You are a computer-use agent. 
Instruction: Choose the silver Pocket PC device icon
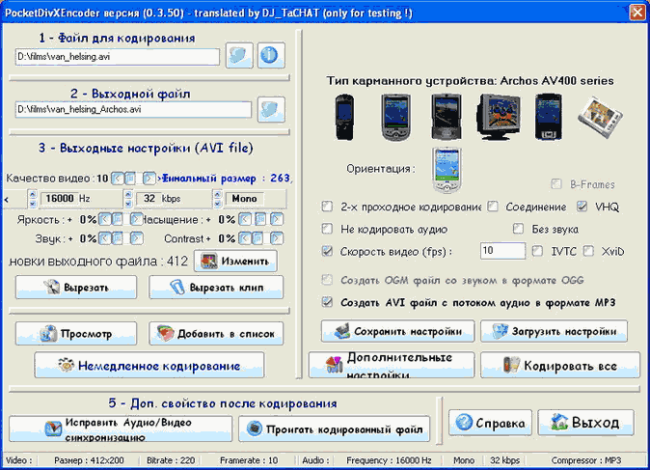(x=396, y=117)
